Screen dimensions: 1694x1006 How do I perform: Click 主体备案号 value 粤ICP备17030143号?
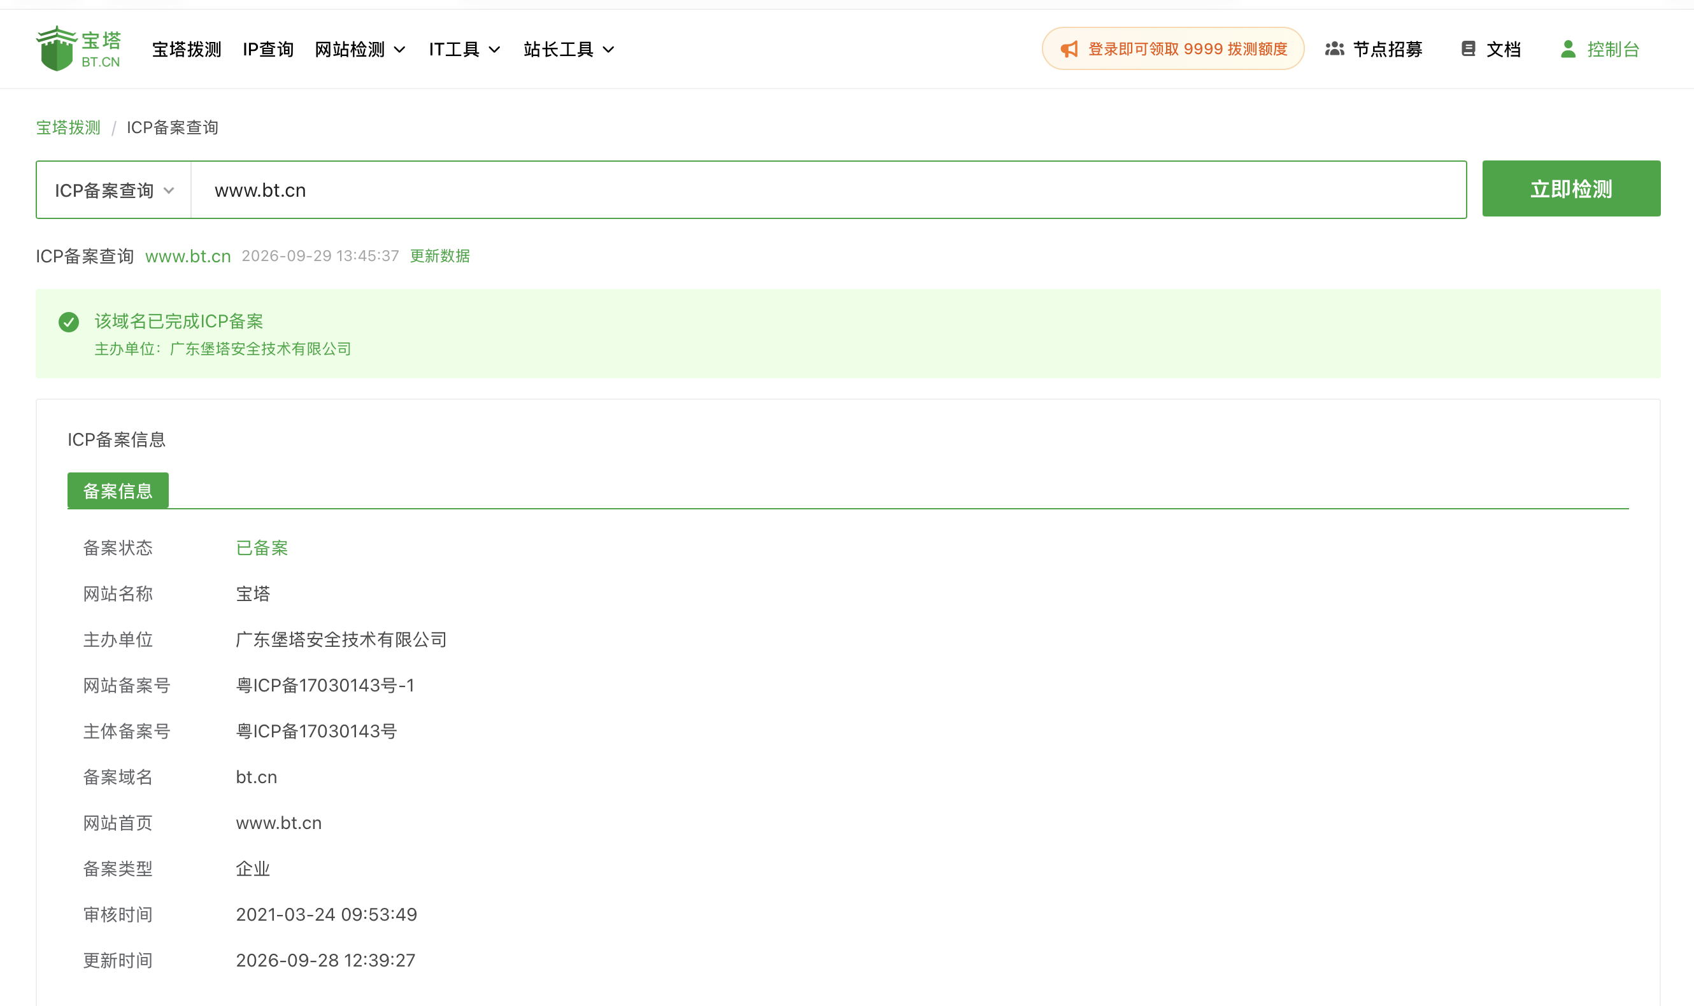316,732
